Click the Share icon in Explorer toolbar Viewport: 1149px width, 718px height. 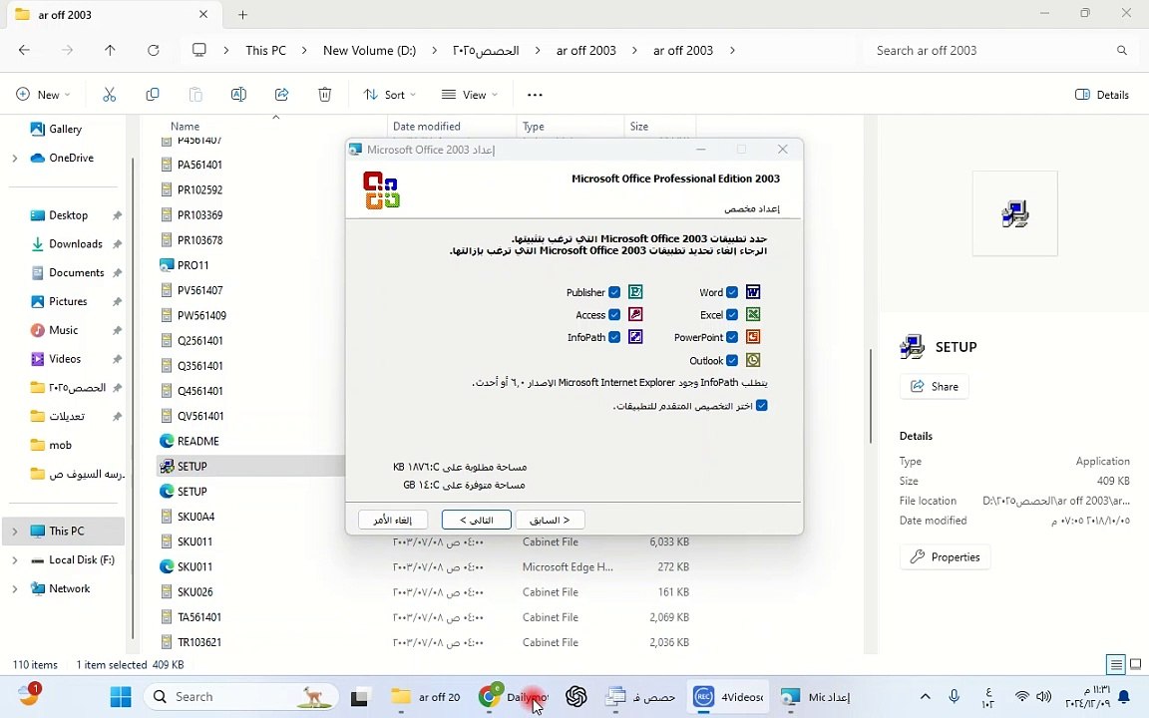tap(282, 95)
